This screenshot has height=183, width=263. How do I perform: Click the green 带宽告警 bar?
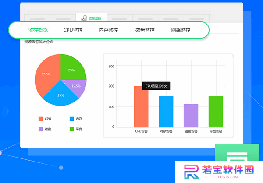click(x=216, y=112)
